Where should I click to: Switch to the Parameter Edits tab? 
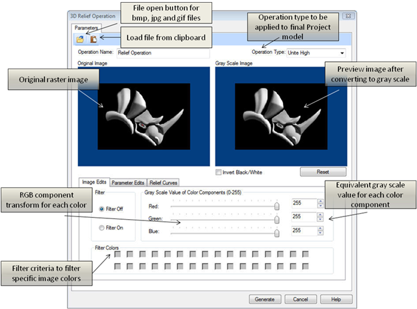point(127,182)
